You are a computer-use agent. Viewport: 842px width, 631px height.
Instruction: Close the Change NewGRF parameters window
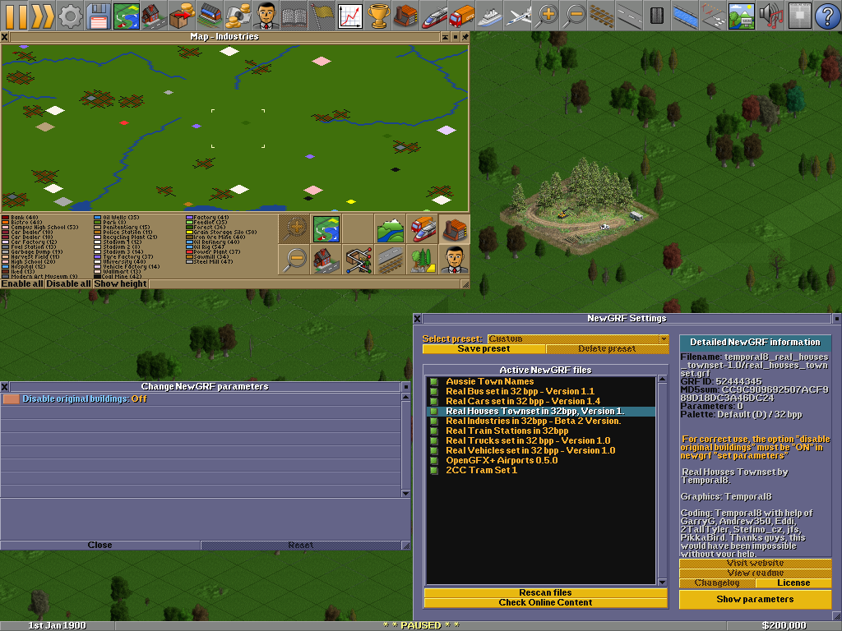tap(4, 386)
